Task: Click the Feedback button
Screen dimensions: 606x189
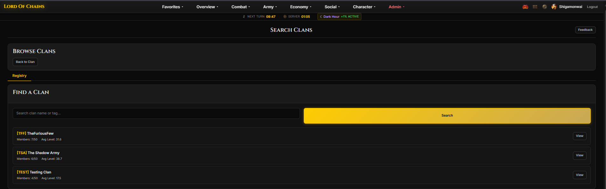Action: coord(585,30)
